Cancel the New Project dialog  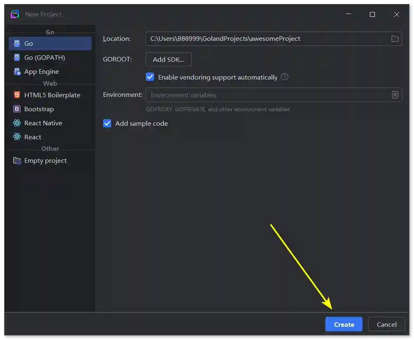[x=386, y=324]
